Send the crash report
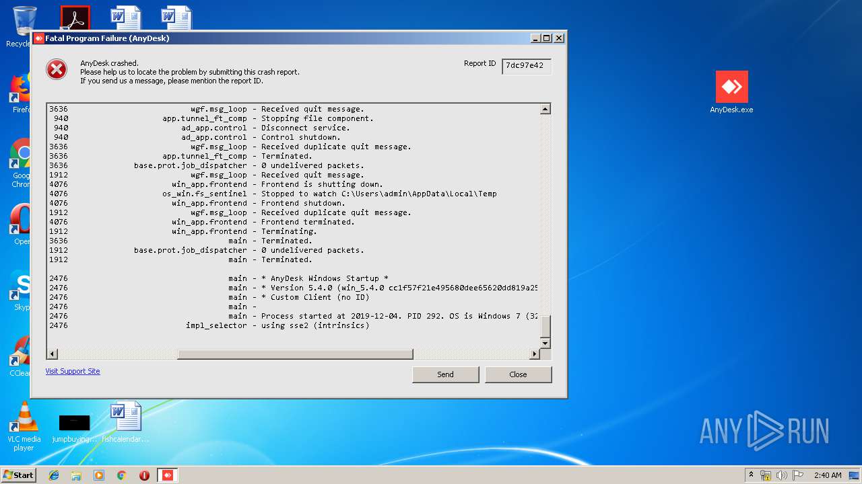Viewport: 862px width, 484px height. pyautogui.click(x=445, y=374)
